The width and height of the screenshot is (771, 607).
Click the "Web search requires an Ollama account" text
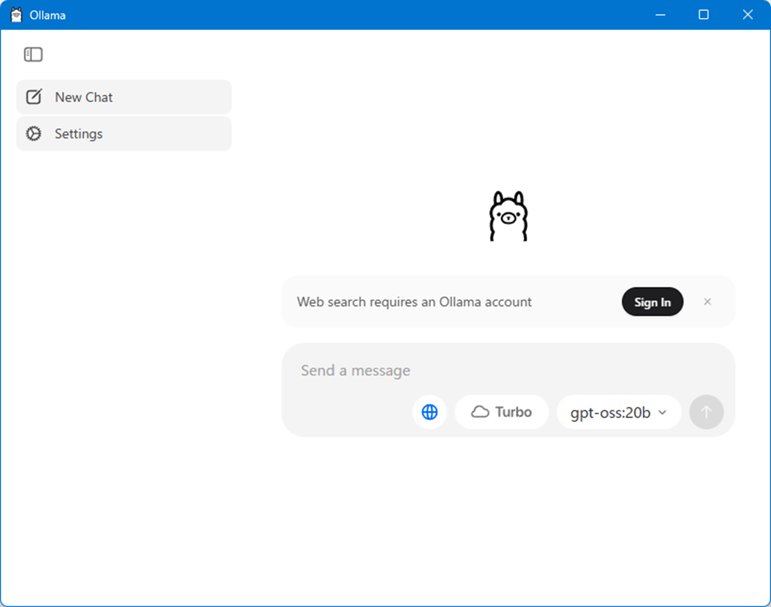[x=414, y=302]
